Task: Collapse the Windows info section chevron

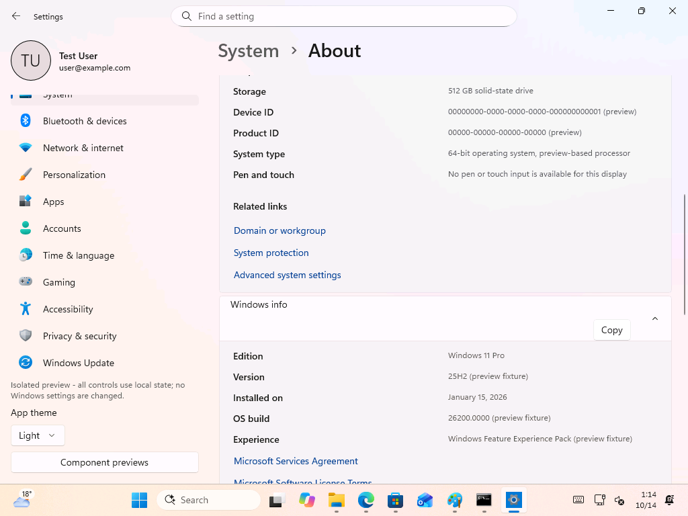Action: tap(655, 318)
